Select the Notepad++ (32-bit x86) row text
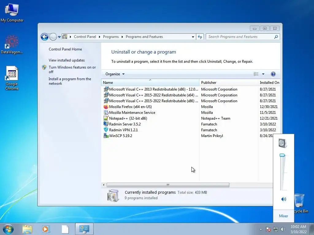This screenshot has width=314, height=235. [x=128, y=118]
